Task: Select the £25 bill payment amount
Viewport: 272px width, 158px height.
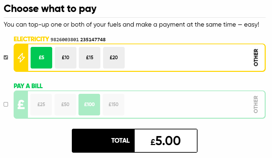Action: 41,104
